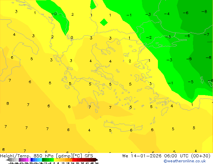Select the 'Height/Temp. 850 hPa' map title

coord(27,156)
